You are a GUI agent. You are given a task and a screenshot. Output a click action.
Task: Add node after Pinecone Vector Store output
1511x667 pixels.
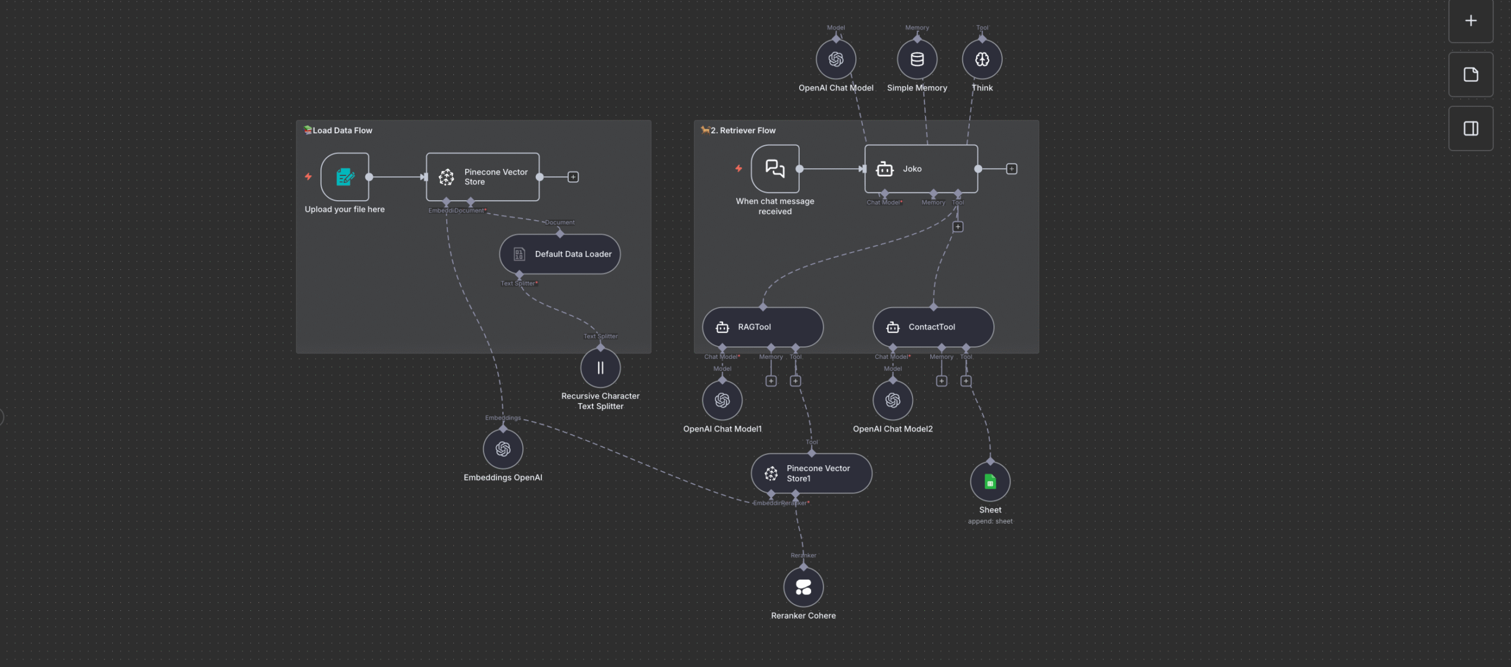click(x=573, y=177)
